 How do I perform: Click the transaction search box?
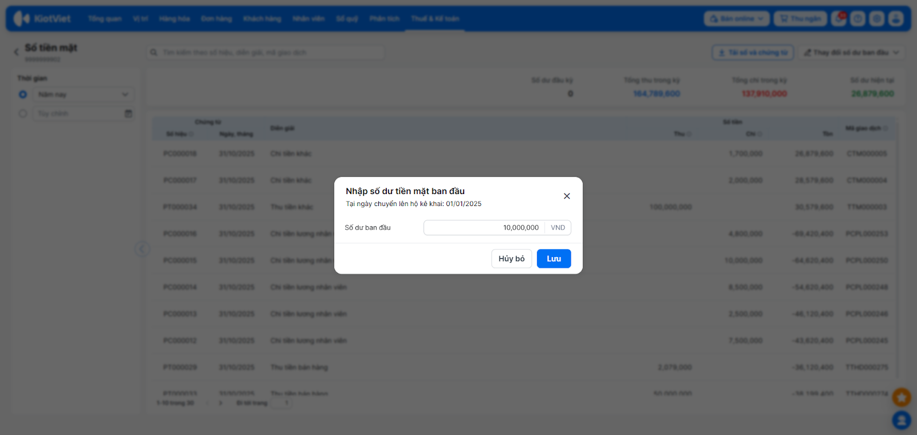tap(265, 53)
